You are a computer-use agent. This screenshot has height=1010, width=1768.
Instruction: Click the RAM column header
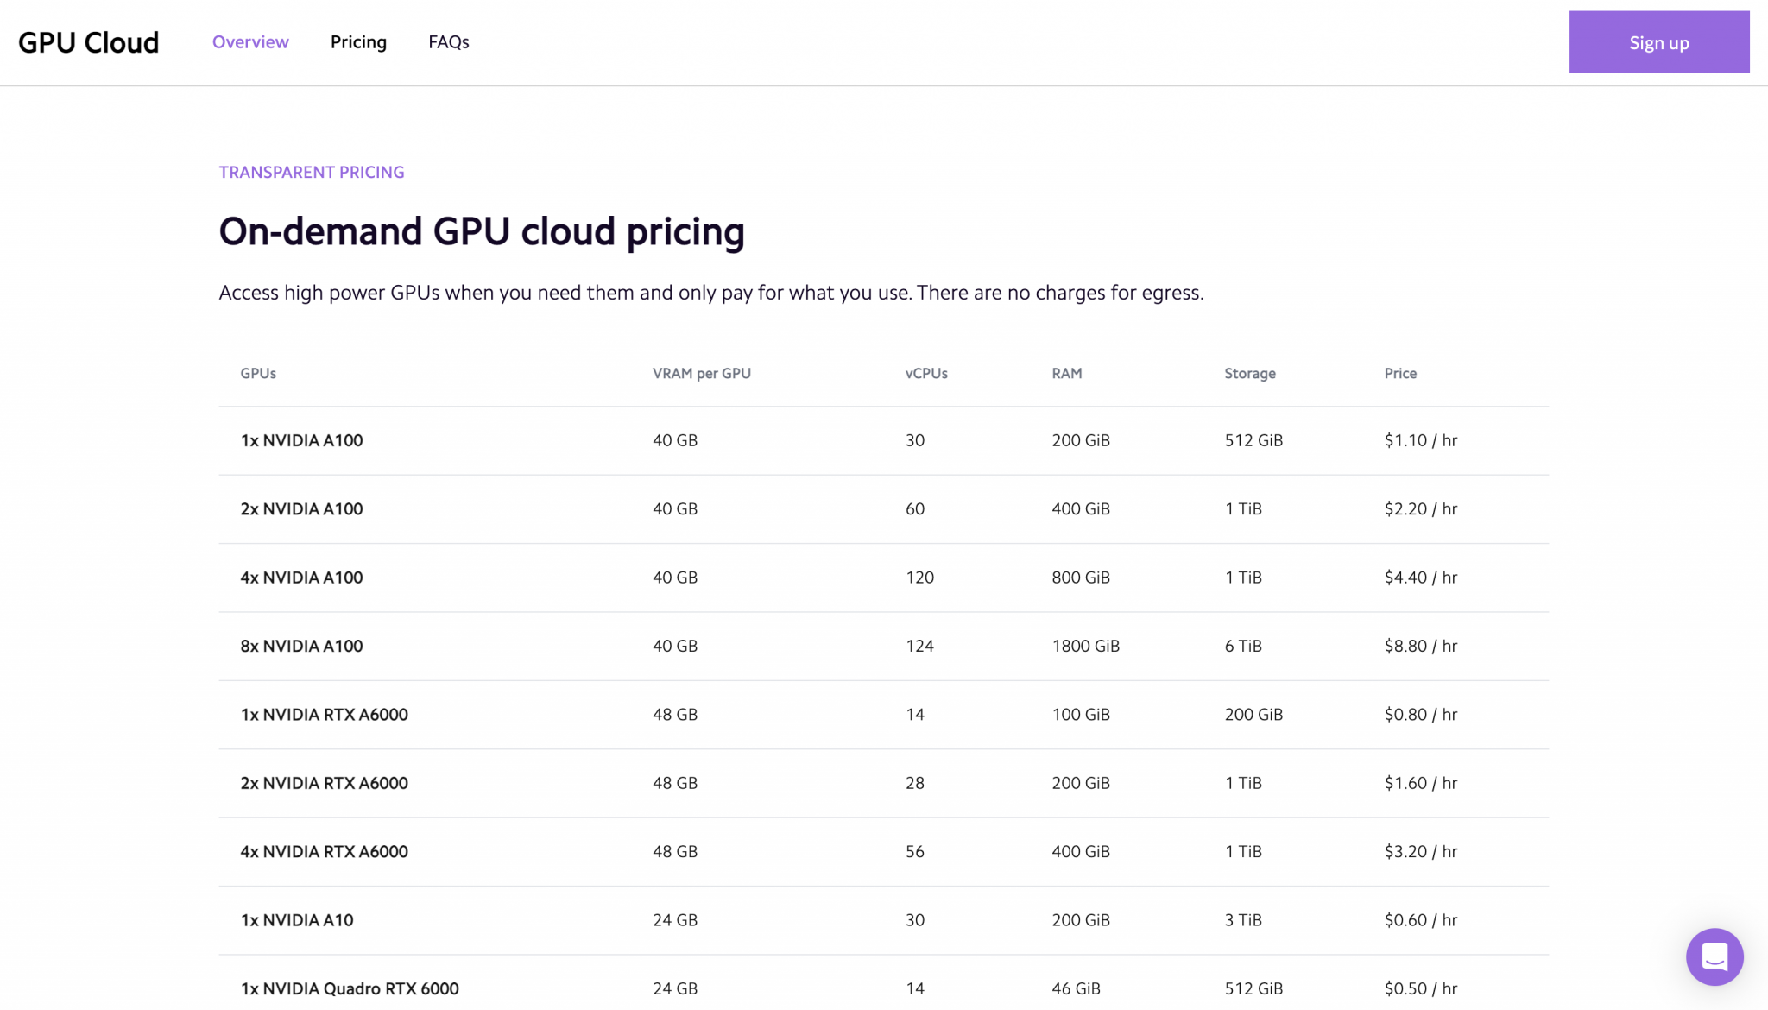[x=1066, y=373]
